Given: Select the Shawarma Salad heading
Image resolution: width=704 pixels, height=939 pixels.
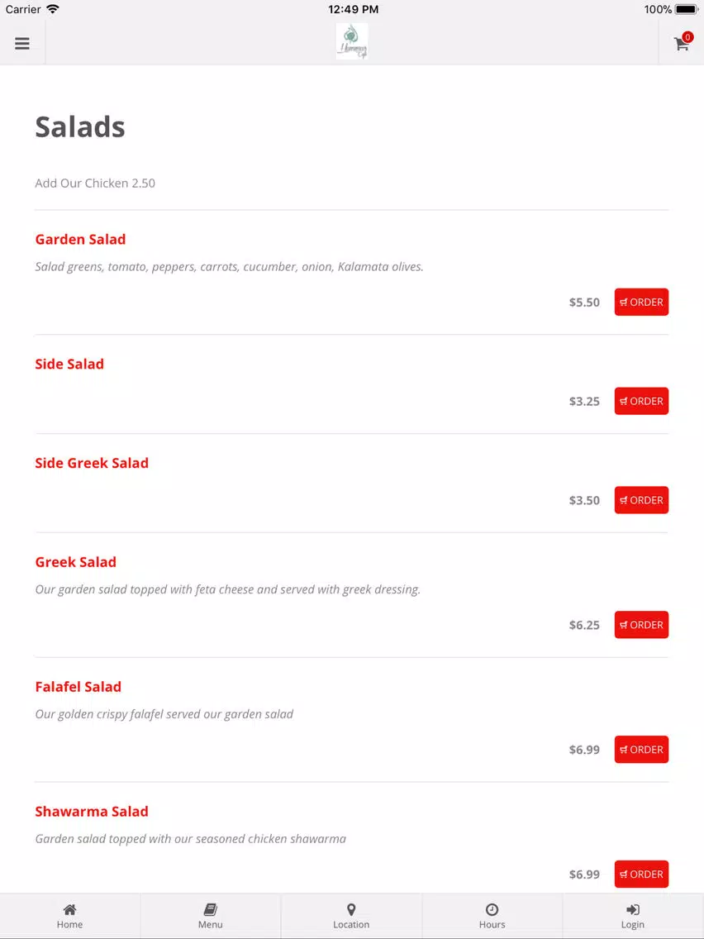Looking at the screenshot, I should point(92,812).
